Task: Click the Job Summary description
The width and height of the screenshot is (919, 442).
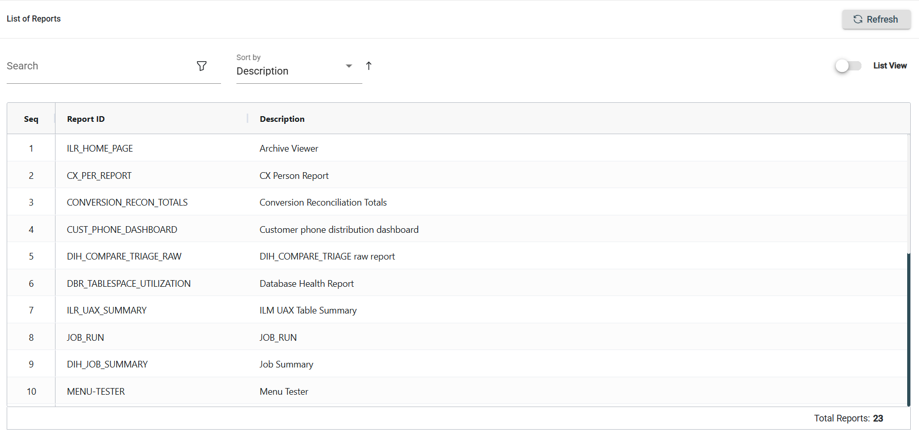Action: pos(286,364)
